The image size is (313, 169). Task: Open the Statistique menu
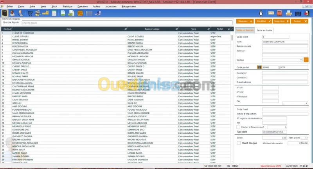pyautogui.click(x=67, y=6)
